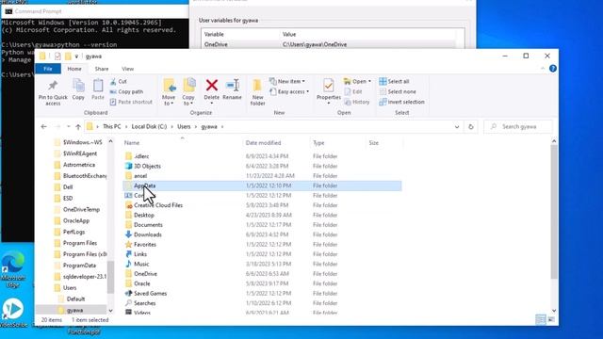Go back with the Back arrow

[x=44, y=126]
